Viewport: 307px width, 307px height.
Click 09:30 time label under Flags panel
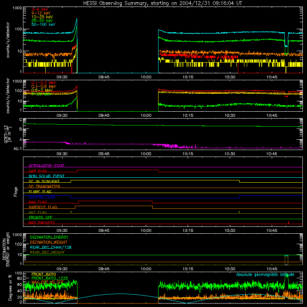point(62,231)
